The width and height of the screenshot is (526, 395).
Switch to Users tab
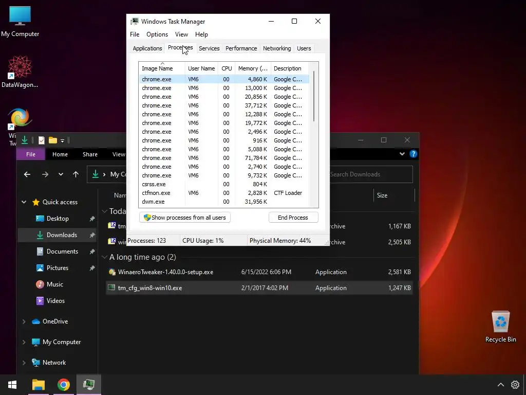304,48
